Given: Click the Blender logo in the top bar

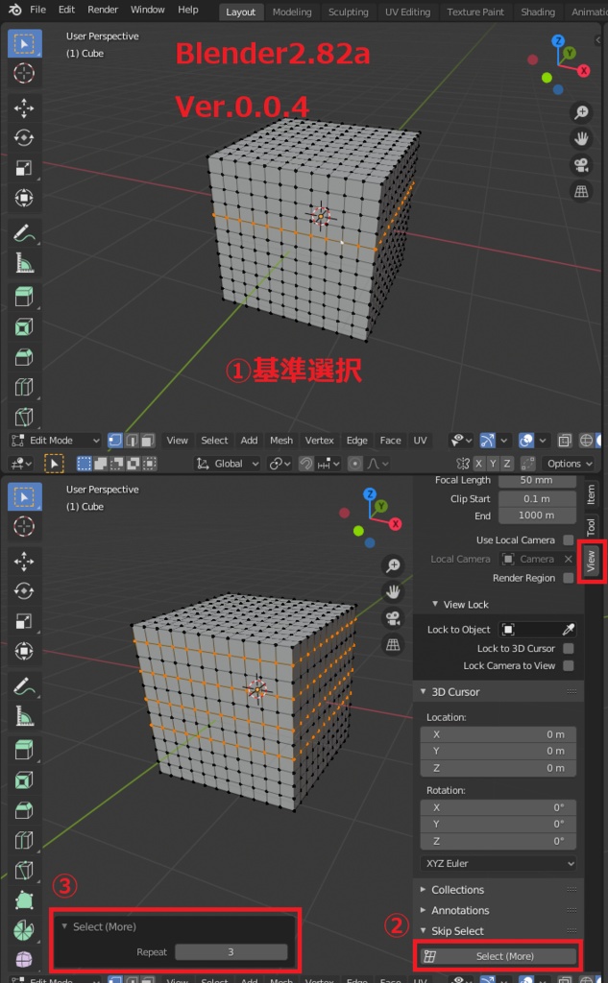Looking at the screenshot, I should [x=13, y=10].
